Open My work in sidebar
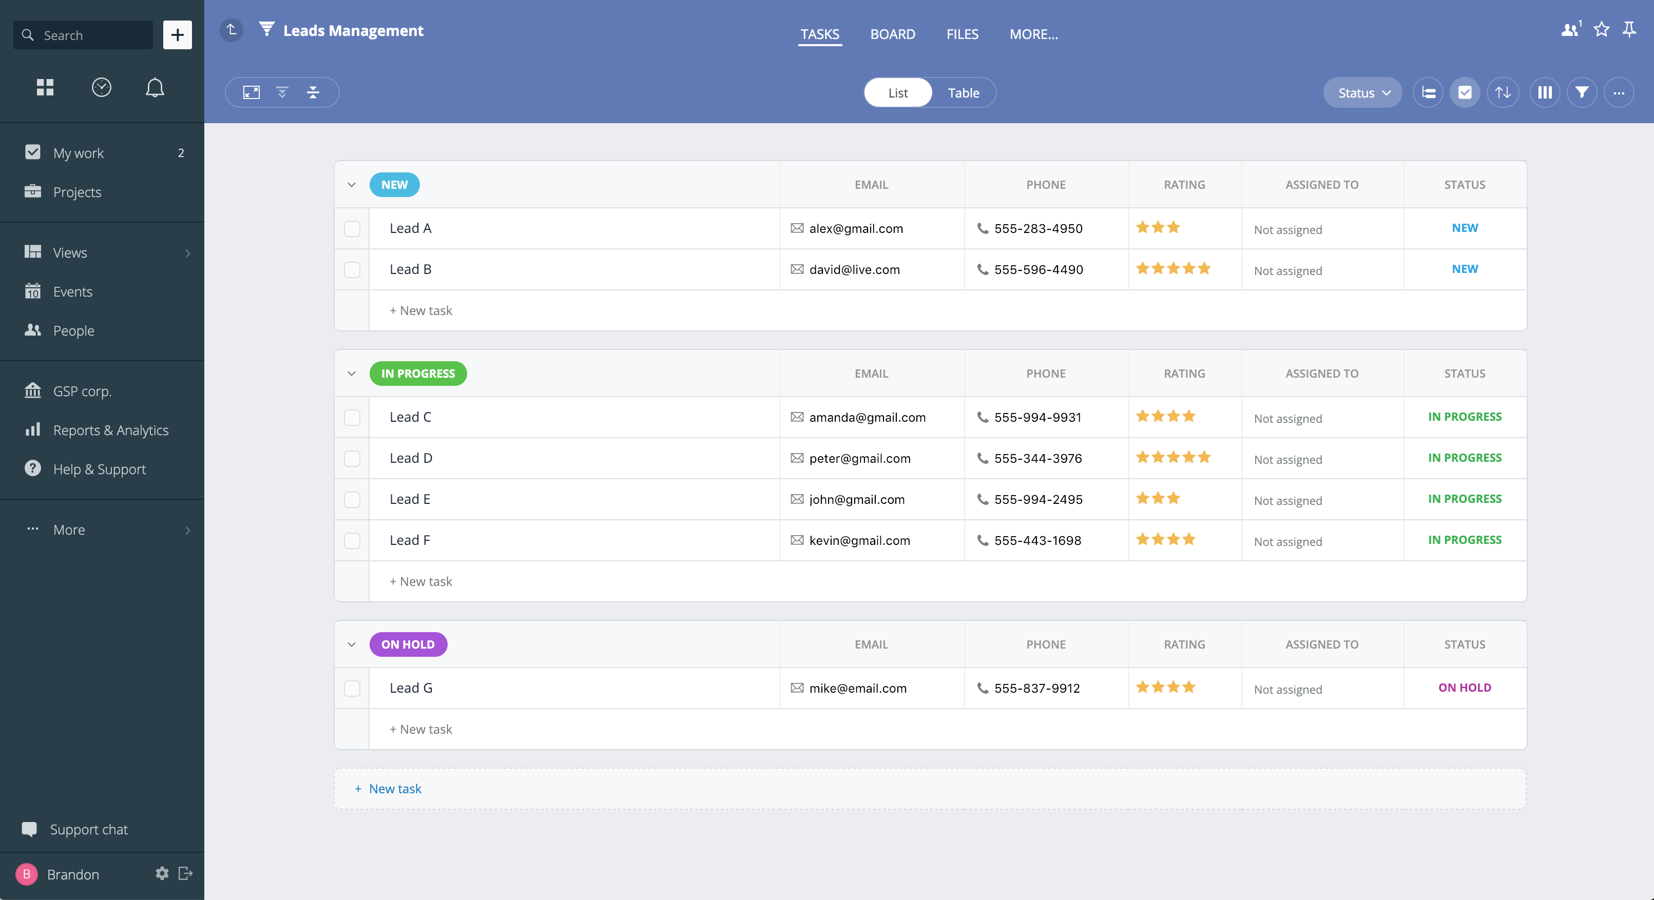 (x=102, y=153)
